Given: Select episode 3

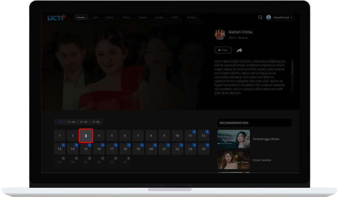Looking at the screenshot, I should click(86, 136).
